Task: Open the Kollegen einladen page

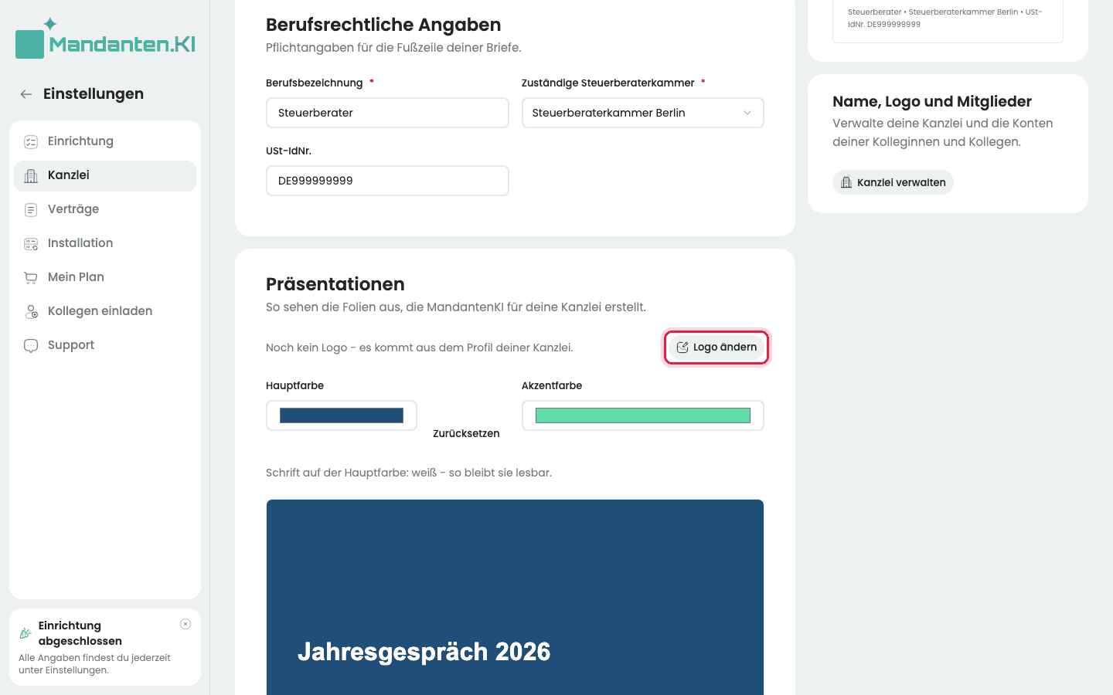Action: tap(105, 311)
